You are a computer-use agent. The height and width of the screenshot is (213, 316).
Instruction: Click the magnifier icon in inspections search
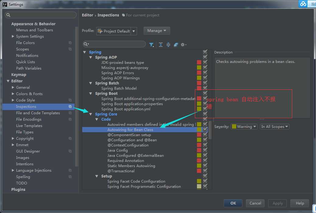pyautogui.click(x=86, y=44)
